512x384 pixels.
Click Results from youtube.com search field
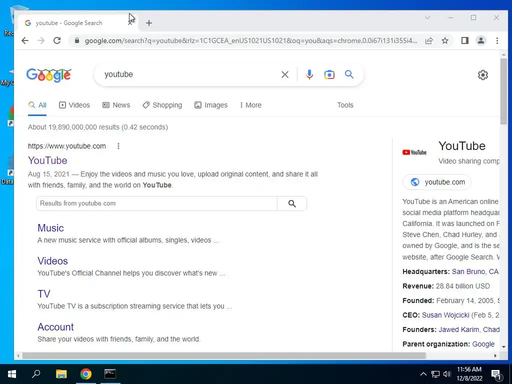click(x=156, y=203)
